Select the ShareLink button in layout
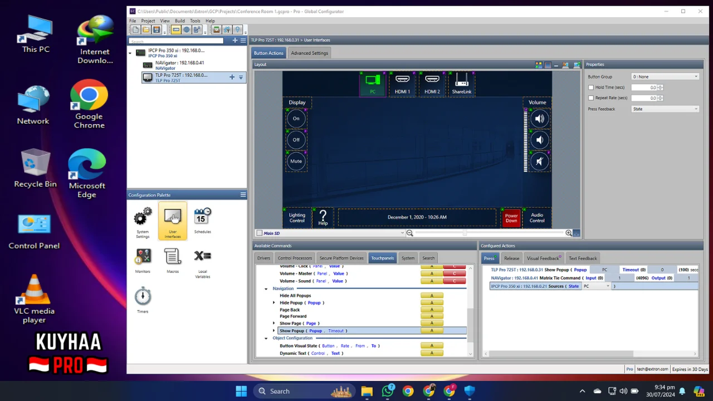 (x=462, y=84)
